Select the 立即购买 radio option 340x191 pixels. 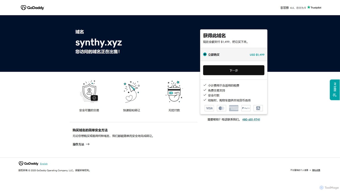tap(205, 54)
